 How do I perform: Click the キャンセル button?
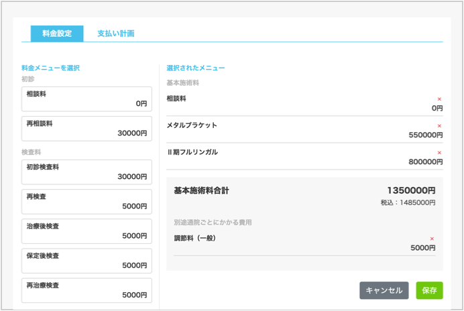(384, 290)
